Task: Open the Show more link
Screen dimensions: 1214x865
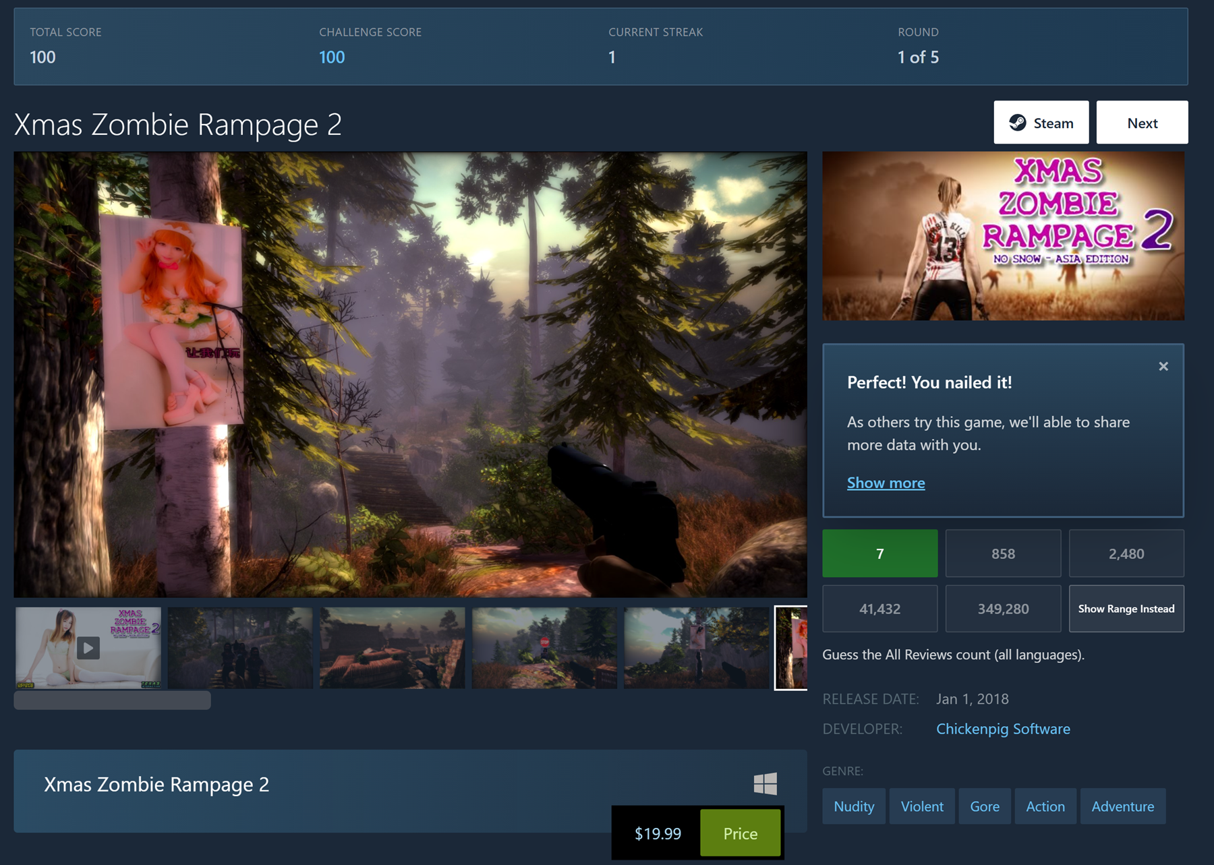Action: (x=886, y=483)
